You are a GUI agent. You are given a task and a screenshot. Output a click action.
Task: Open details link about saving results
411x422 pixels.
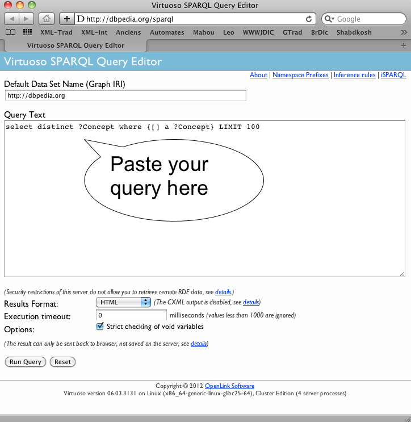point(199,344)
